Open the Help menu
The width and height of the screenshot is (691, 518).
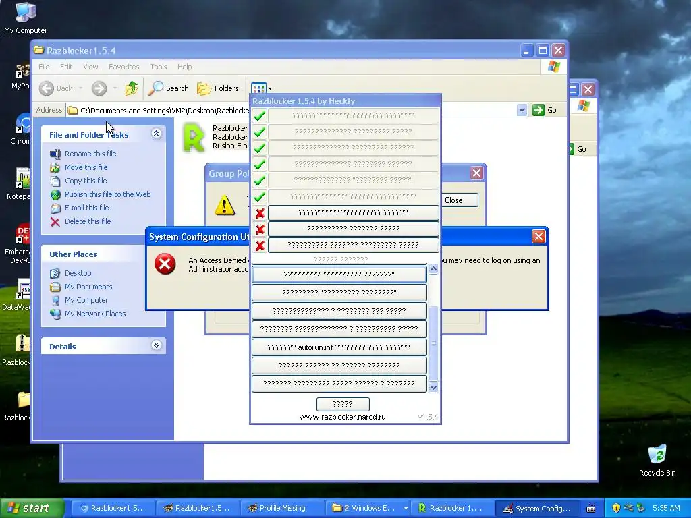coord(185,67)
